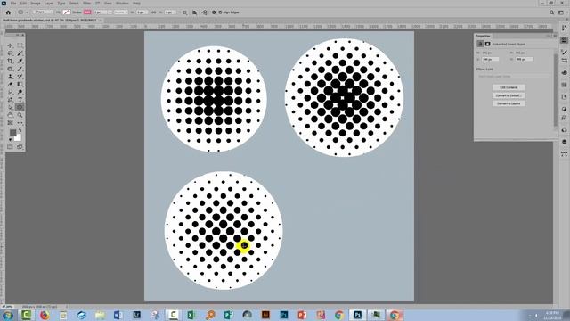
Task: Reset default foreground and background colors
Action: (11, 140)
